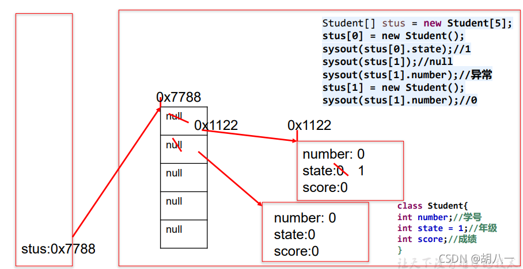This screenshot has width=523, height=269.
Task: Click code line "stus[1] = new Student();"
Action: (x=393, y=87)
